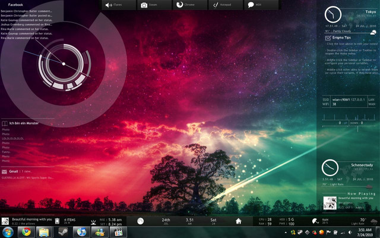Click the speaker icon on the iTunes launcher
The width and height of the screenshot is (380, 238).
tap(109, 5)
